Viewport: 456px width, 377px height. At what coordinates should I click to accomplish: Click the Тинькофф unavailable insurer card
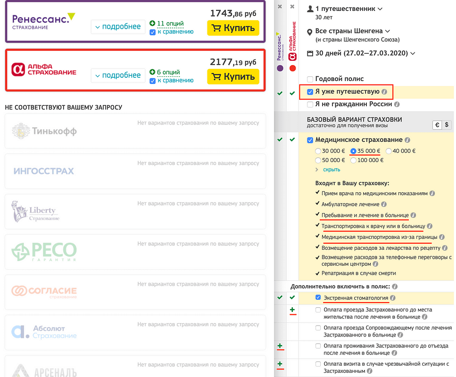[x=135, y=131]
